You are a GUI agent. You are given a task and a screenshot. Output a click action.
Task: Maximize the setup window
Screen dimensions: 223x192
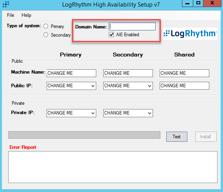(x=198, y=4)
